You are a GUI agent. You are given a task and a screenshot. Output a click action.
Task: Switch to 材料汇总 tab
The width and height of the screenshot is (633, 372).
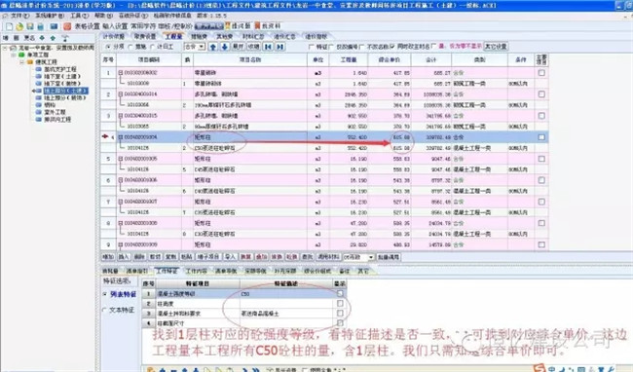(253, 37)
